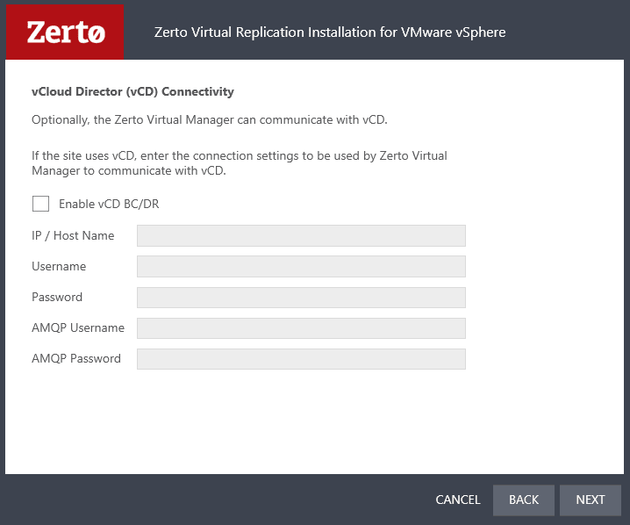Focus the IP / Host Name field
This screenshot has width=630, height=525.
[301, 235]
